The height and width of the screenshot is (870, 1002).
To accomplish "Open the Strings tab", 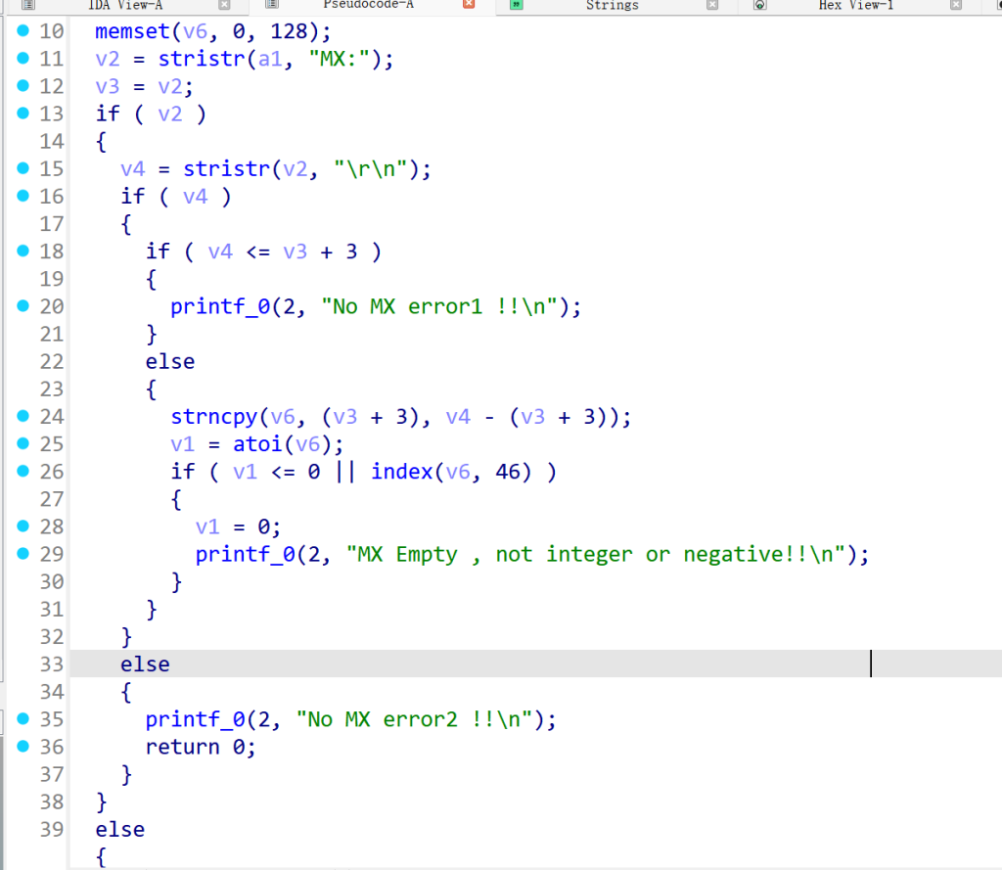I will (612, 5).
